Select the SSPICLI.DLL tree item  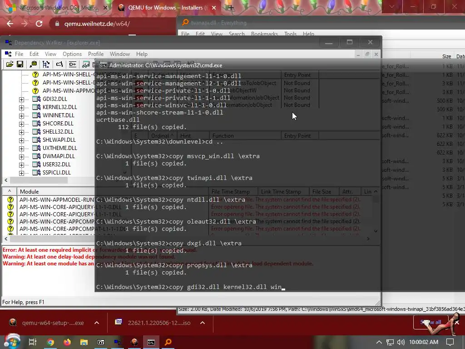(56, 172)
